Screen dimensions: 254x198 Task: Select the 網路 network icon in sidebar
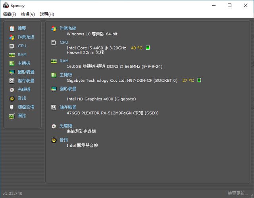pyautogui.click(x=12, y=116)
